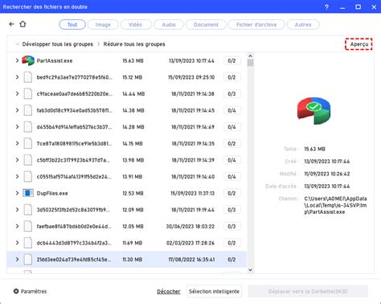Expand the 21dd3ee024a739e4fd85cf45e group
The image size is (381, 304).
pos(17,260)
